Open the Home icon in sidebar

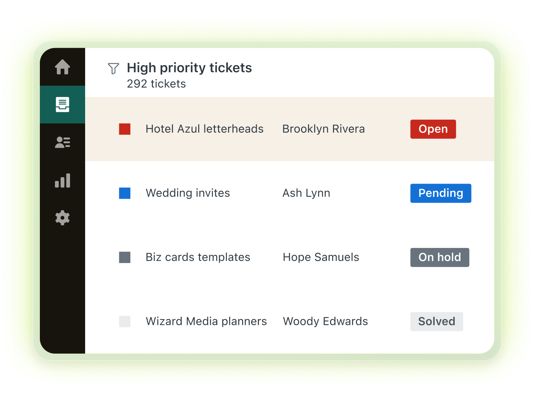click(62, 67)
